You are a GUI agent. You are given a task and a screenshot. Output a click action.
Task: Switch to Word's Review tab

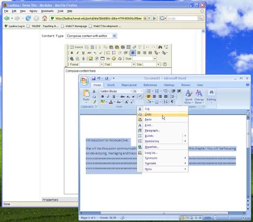186,85
